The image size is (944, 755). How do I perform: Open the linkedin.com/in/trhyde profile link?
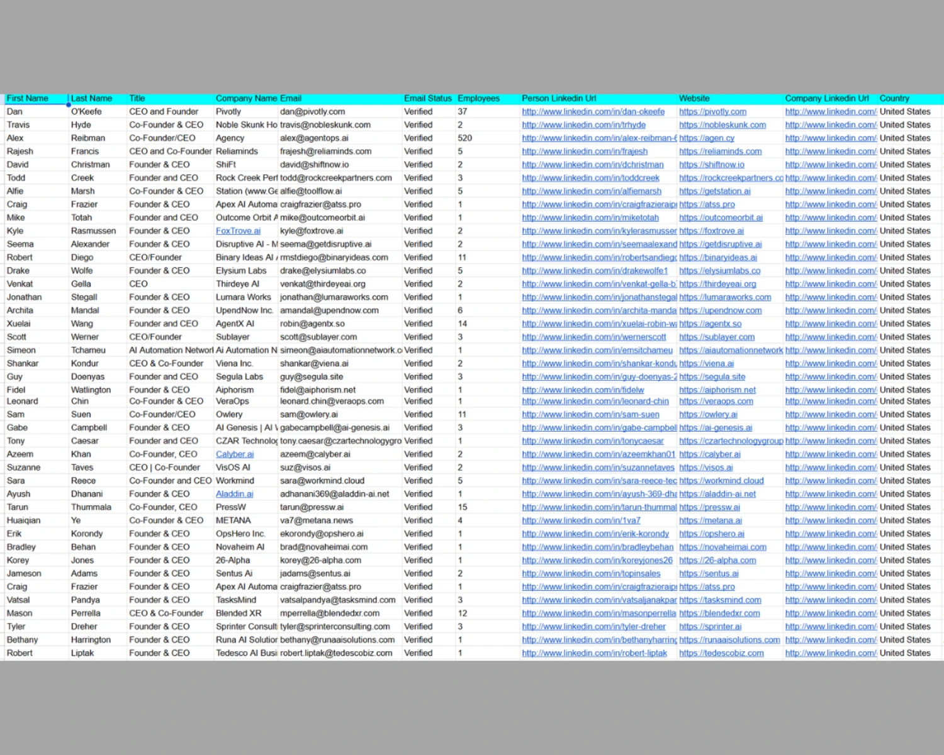coord(584,125)
